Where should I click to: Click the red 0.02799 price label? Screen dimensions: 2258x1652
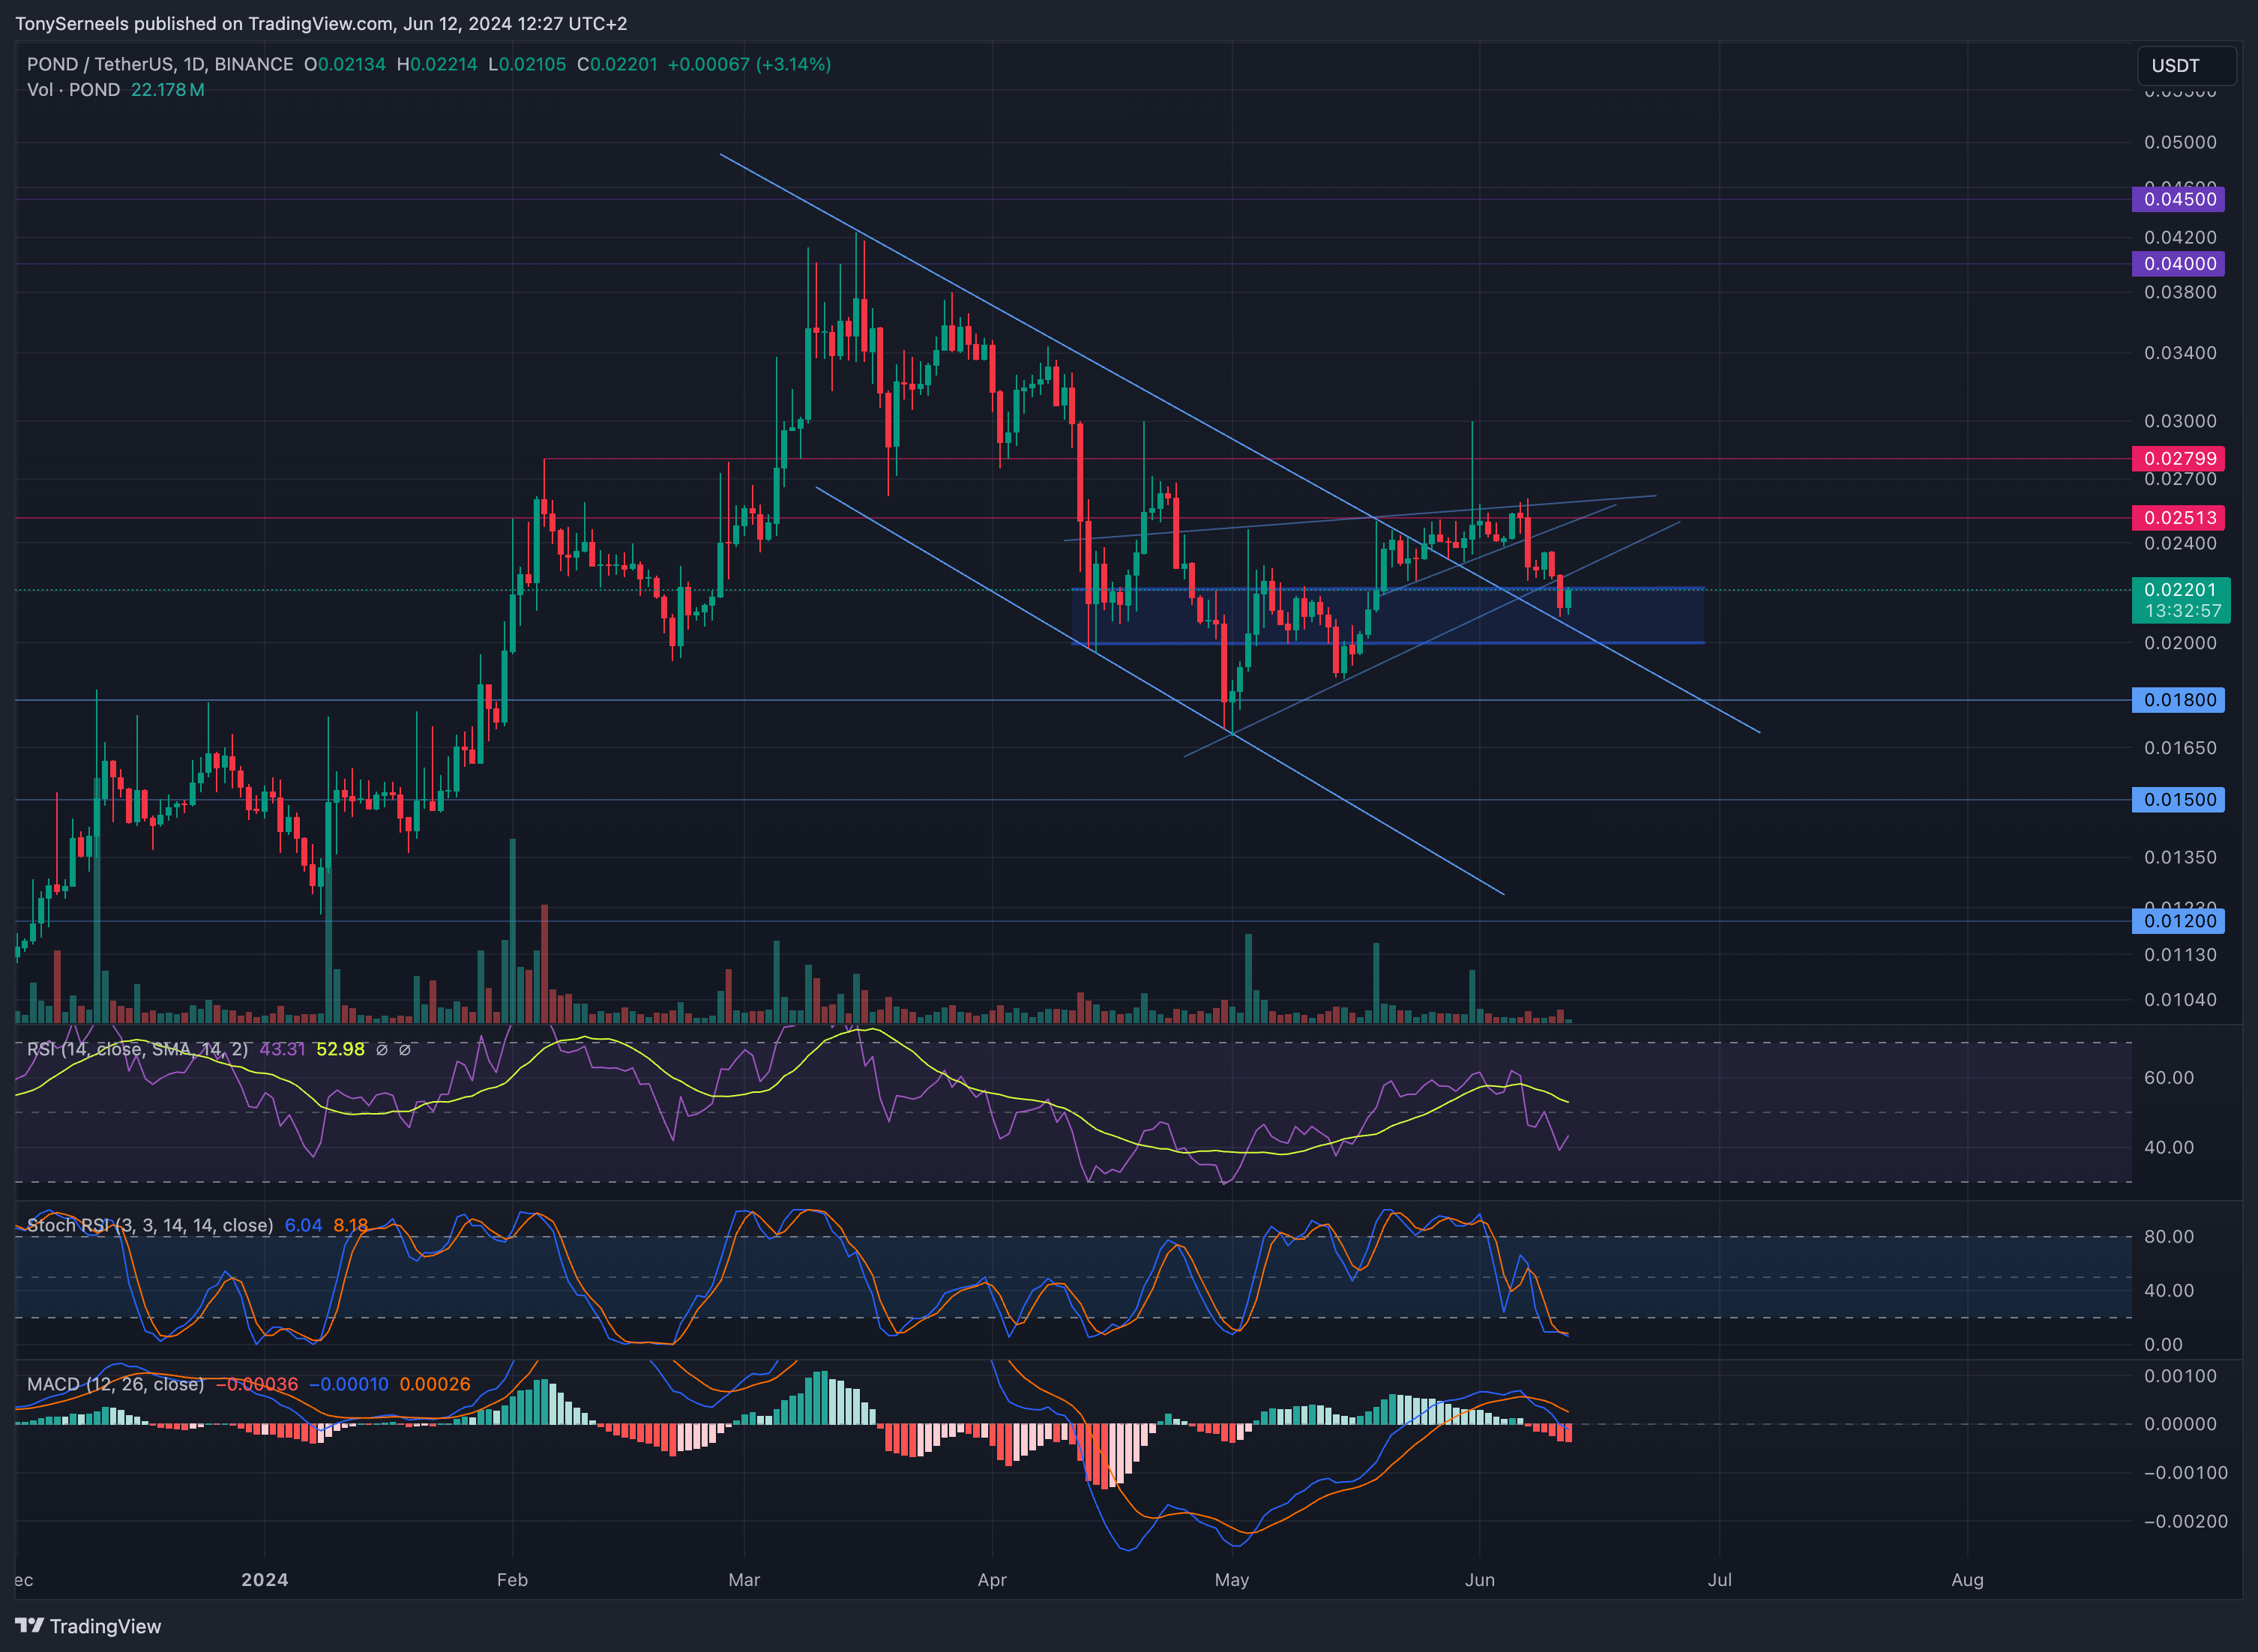coord(2179,459)
